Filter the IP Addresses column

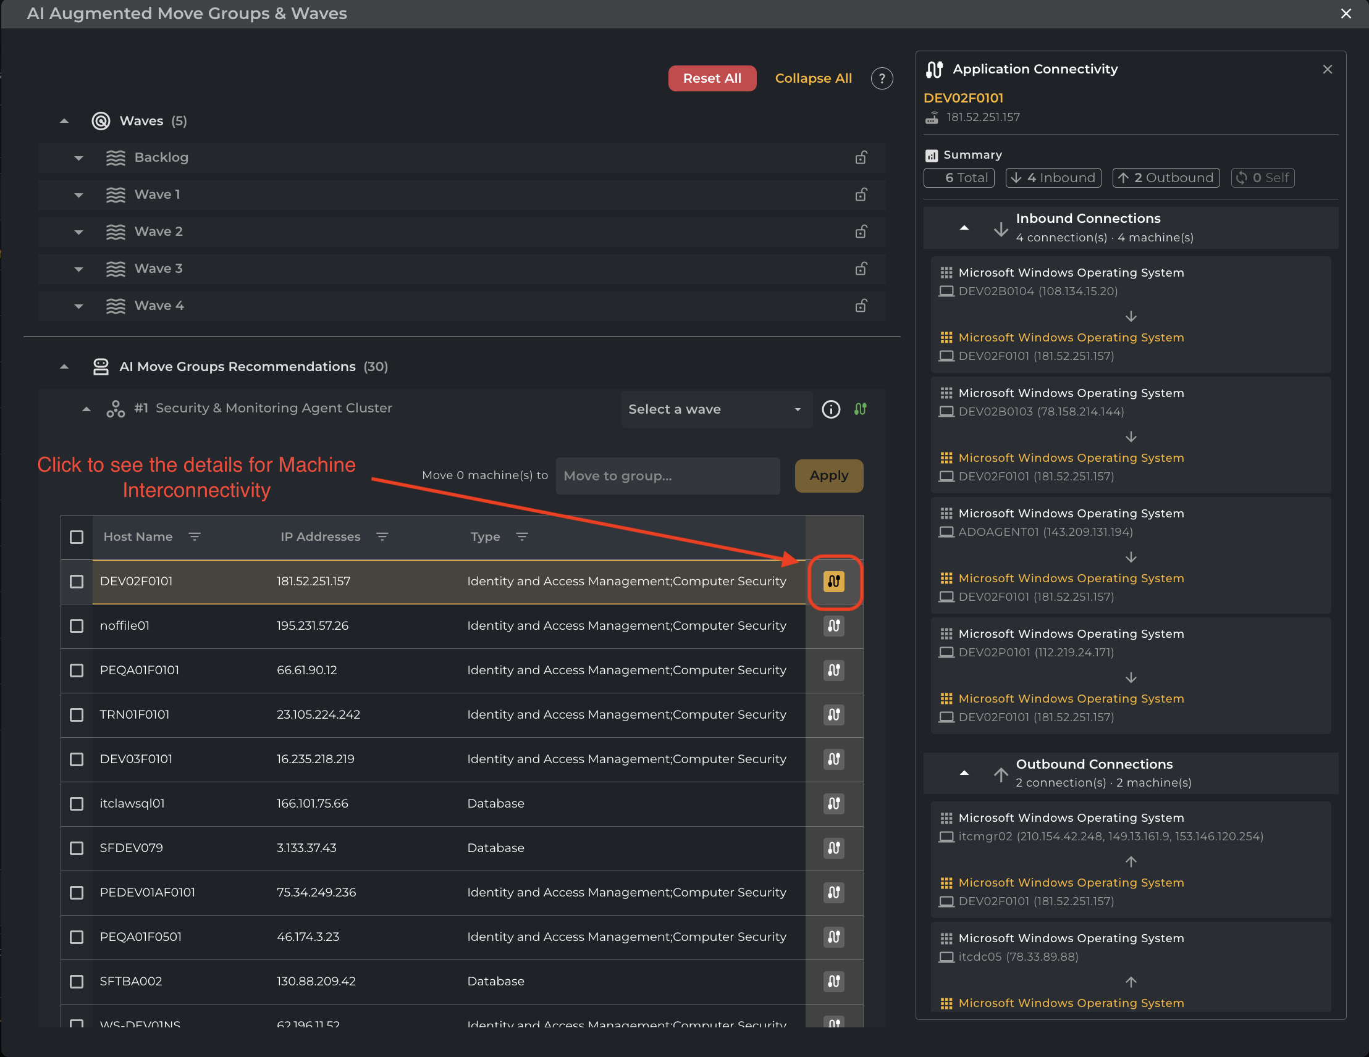click(382, 537)
